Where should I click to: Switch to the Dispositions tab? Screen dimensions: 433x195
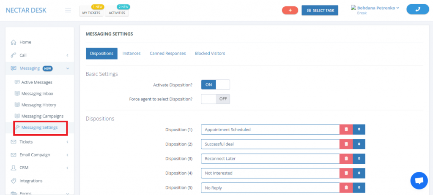101,54
